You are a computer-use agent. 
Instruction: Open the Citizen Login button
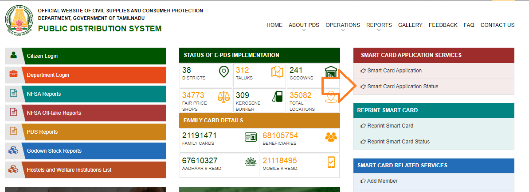[85, 56]
